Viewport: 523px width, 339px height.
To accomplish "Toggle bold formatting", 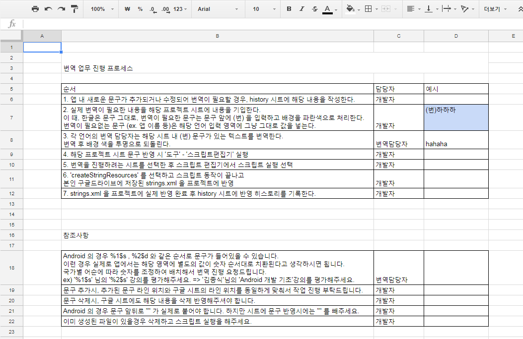I will (289, 9).
